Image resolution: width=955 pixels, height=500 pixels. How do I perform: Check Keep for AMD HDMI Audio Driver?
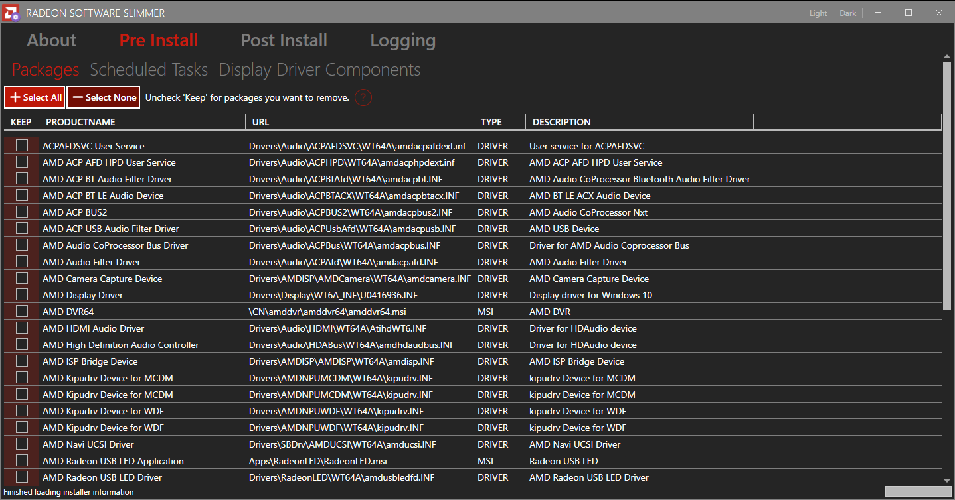click(22, 328)
